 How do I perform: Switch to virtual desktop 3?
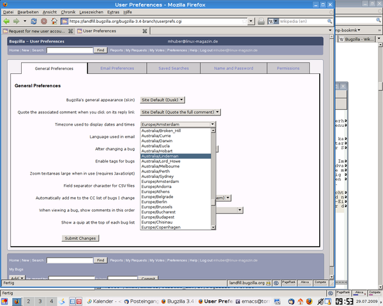[x=40, y=302]
